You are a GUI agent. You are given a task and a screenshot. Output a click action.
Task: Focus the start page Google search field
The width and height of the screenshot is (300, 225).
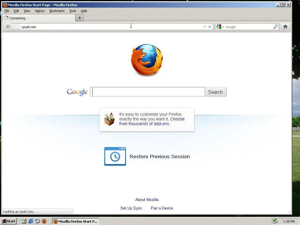147,92
